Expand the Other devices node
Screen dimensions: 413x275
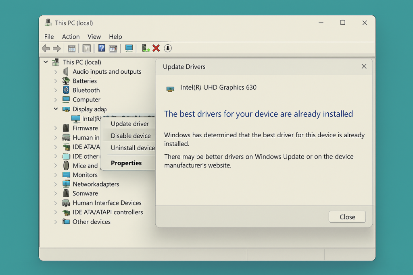pyautogui.click(x=56, y=222)
